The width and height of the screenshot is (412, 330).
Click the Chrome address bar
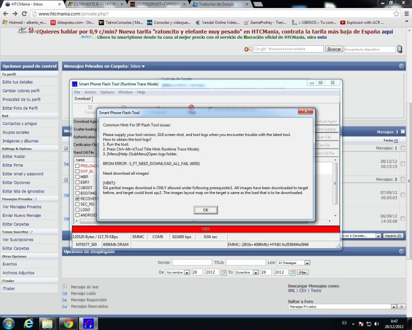click(212, 14)
